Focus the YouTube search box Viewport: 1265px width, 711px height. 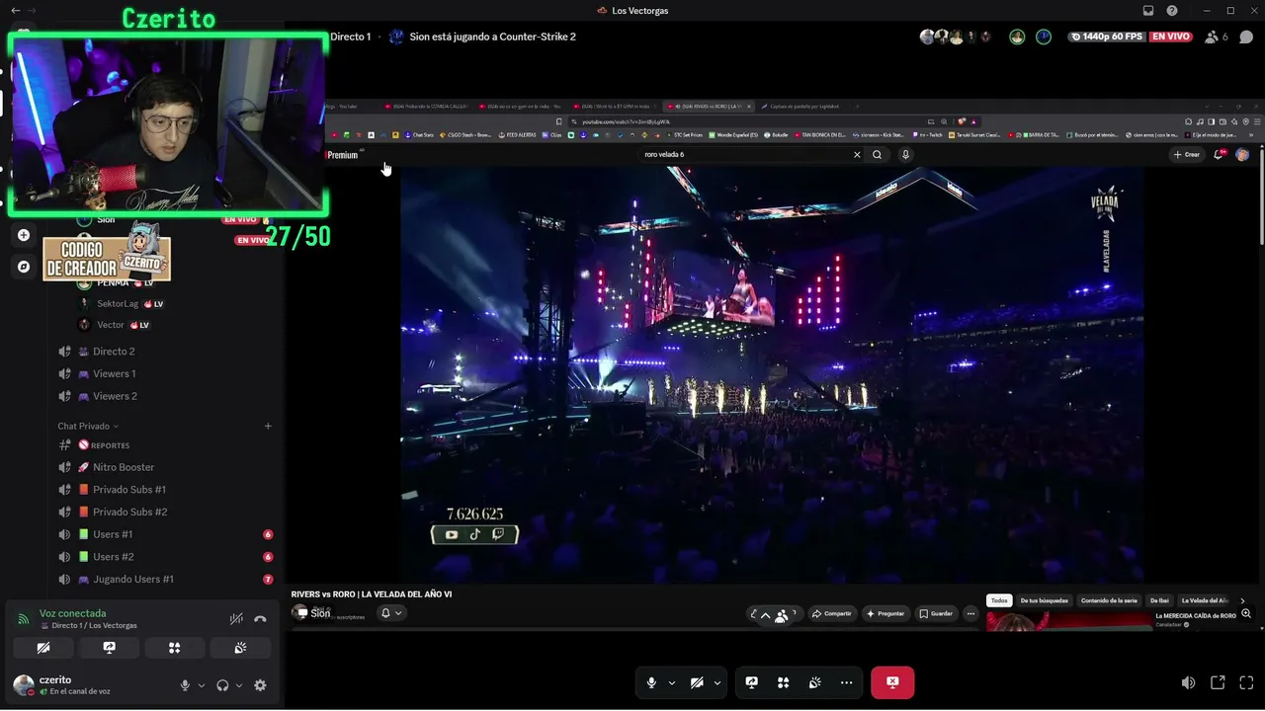pos(746,155)
